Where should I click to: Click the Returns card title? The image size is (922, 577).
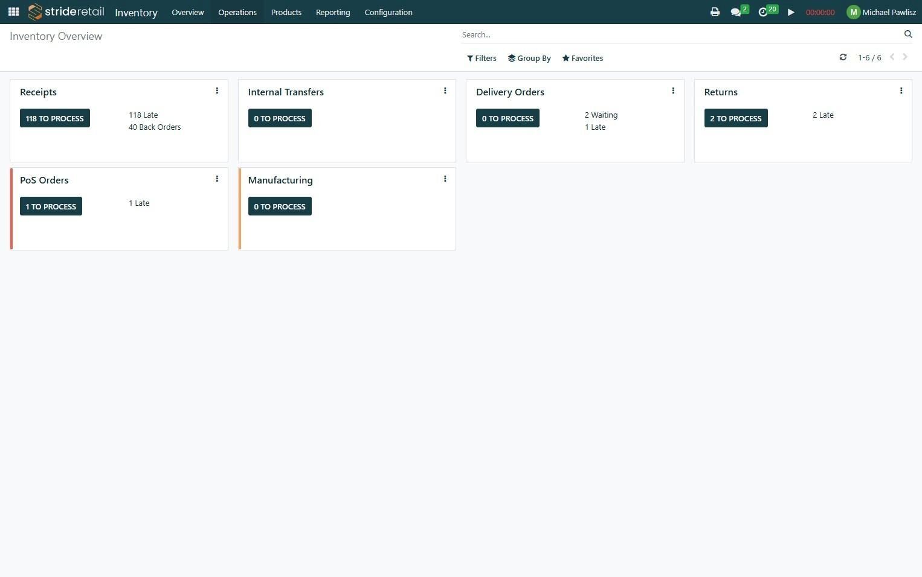pyautogui.click(x=721, y=92)
